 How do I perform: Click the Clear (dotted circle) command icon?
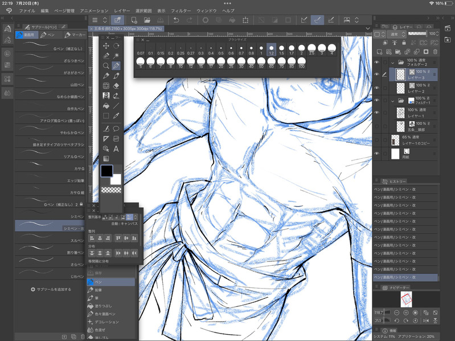[206, 20]
